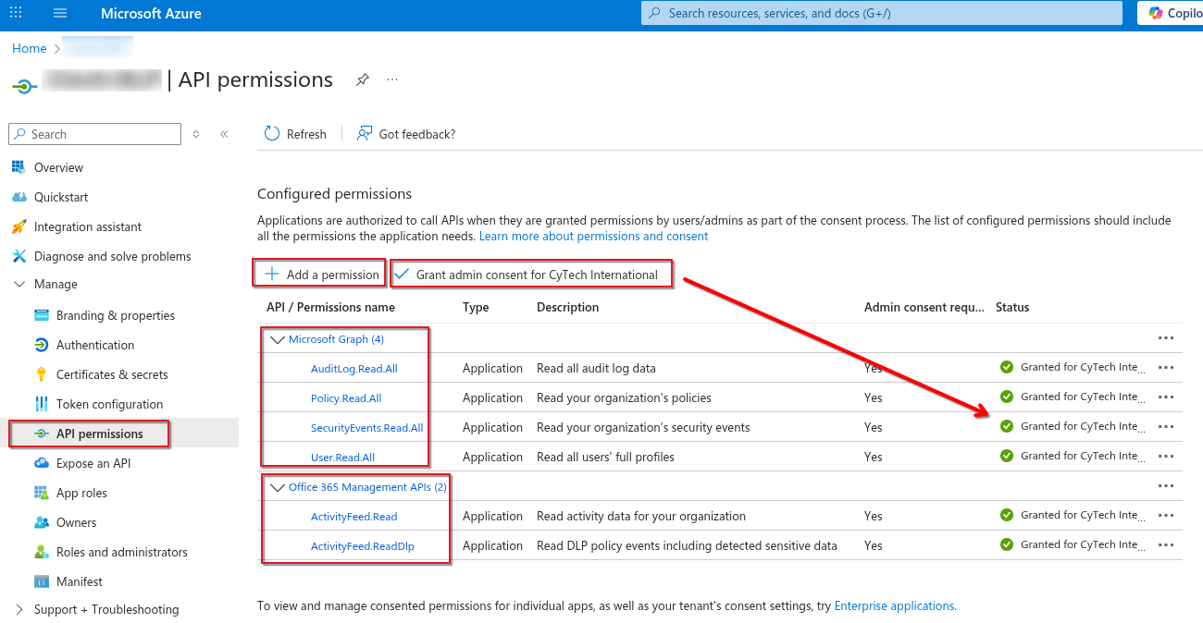Open the ActivityFeed.Read permission link
The height and width of the screenshot is (623, 1203).
tap(354, 516)
